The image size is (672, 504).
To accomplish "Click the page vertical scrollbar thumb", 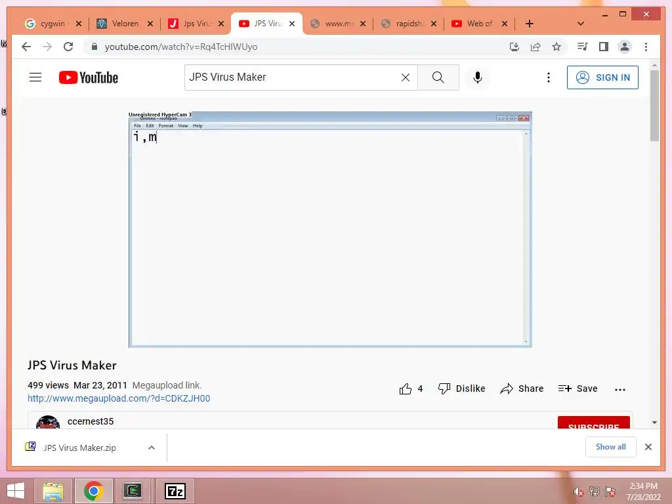I will tap(654, 106).
